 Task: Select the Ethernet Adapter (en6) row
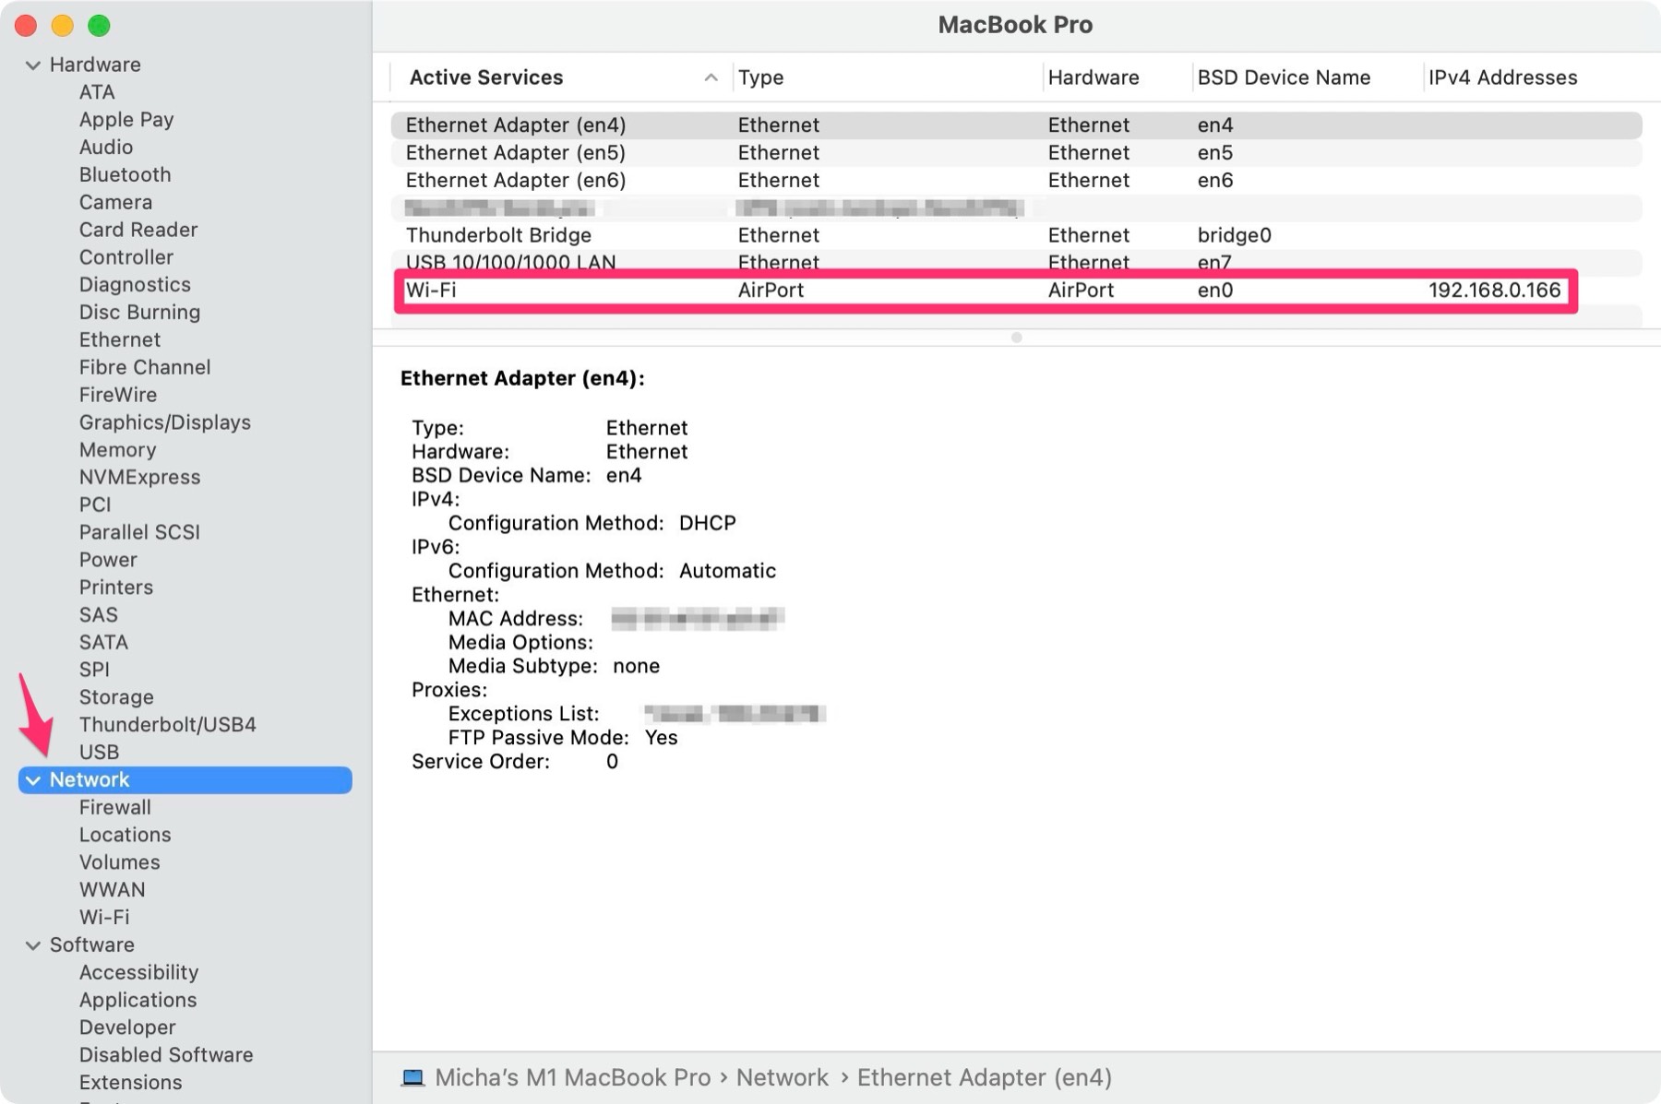1016,181
